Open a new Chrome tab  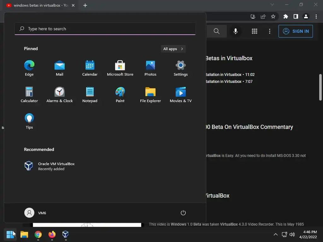(85, 5)
